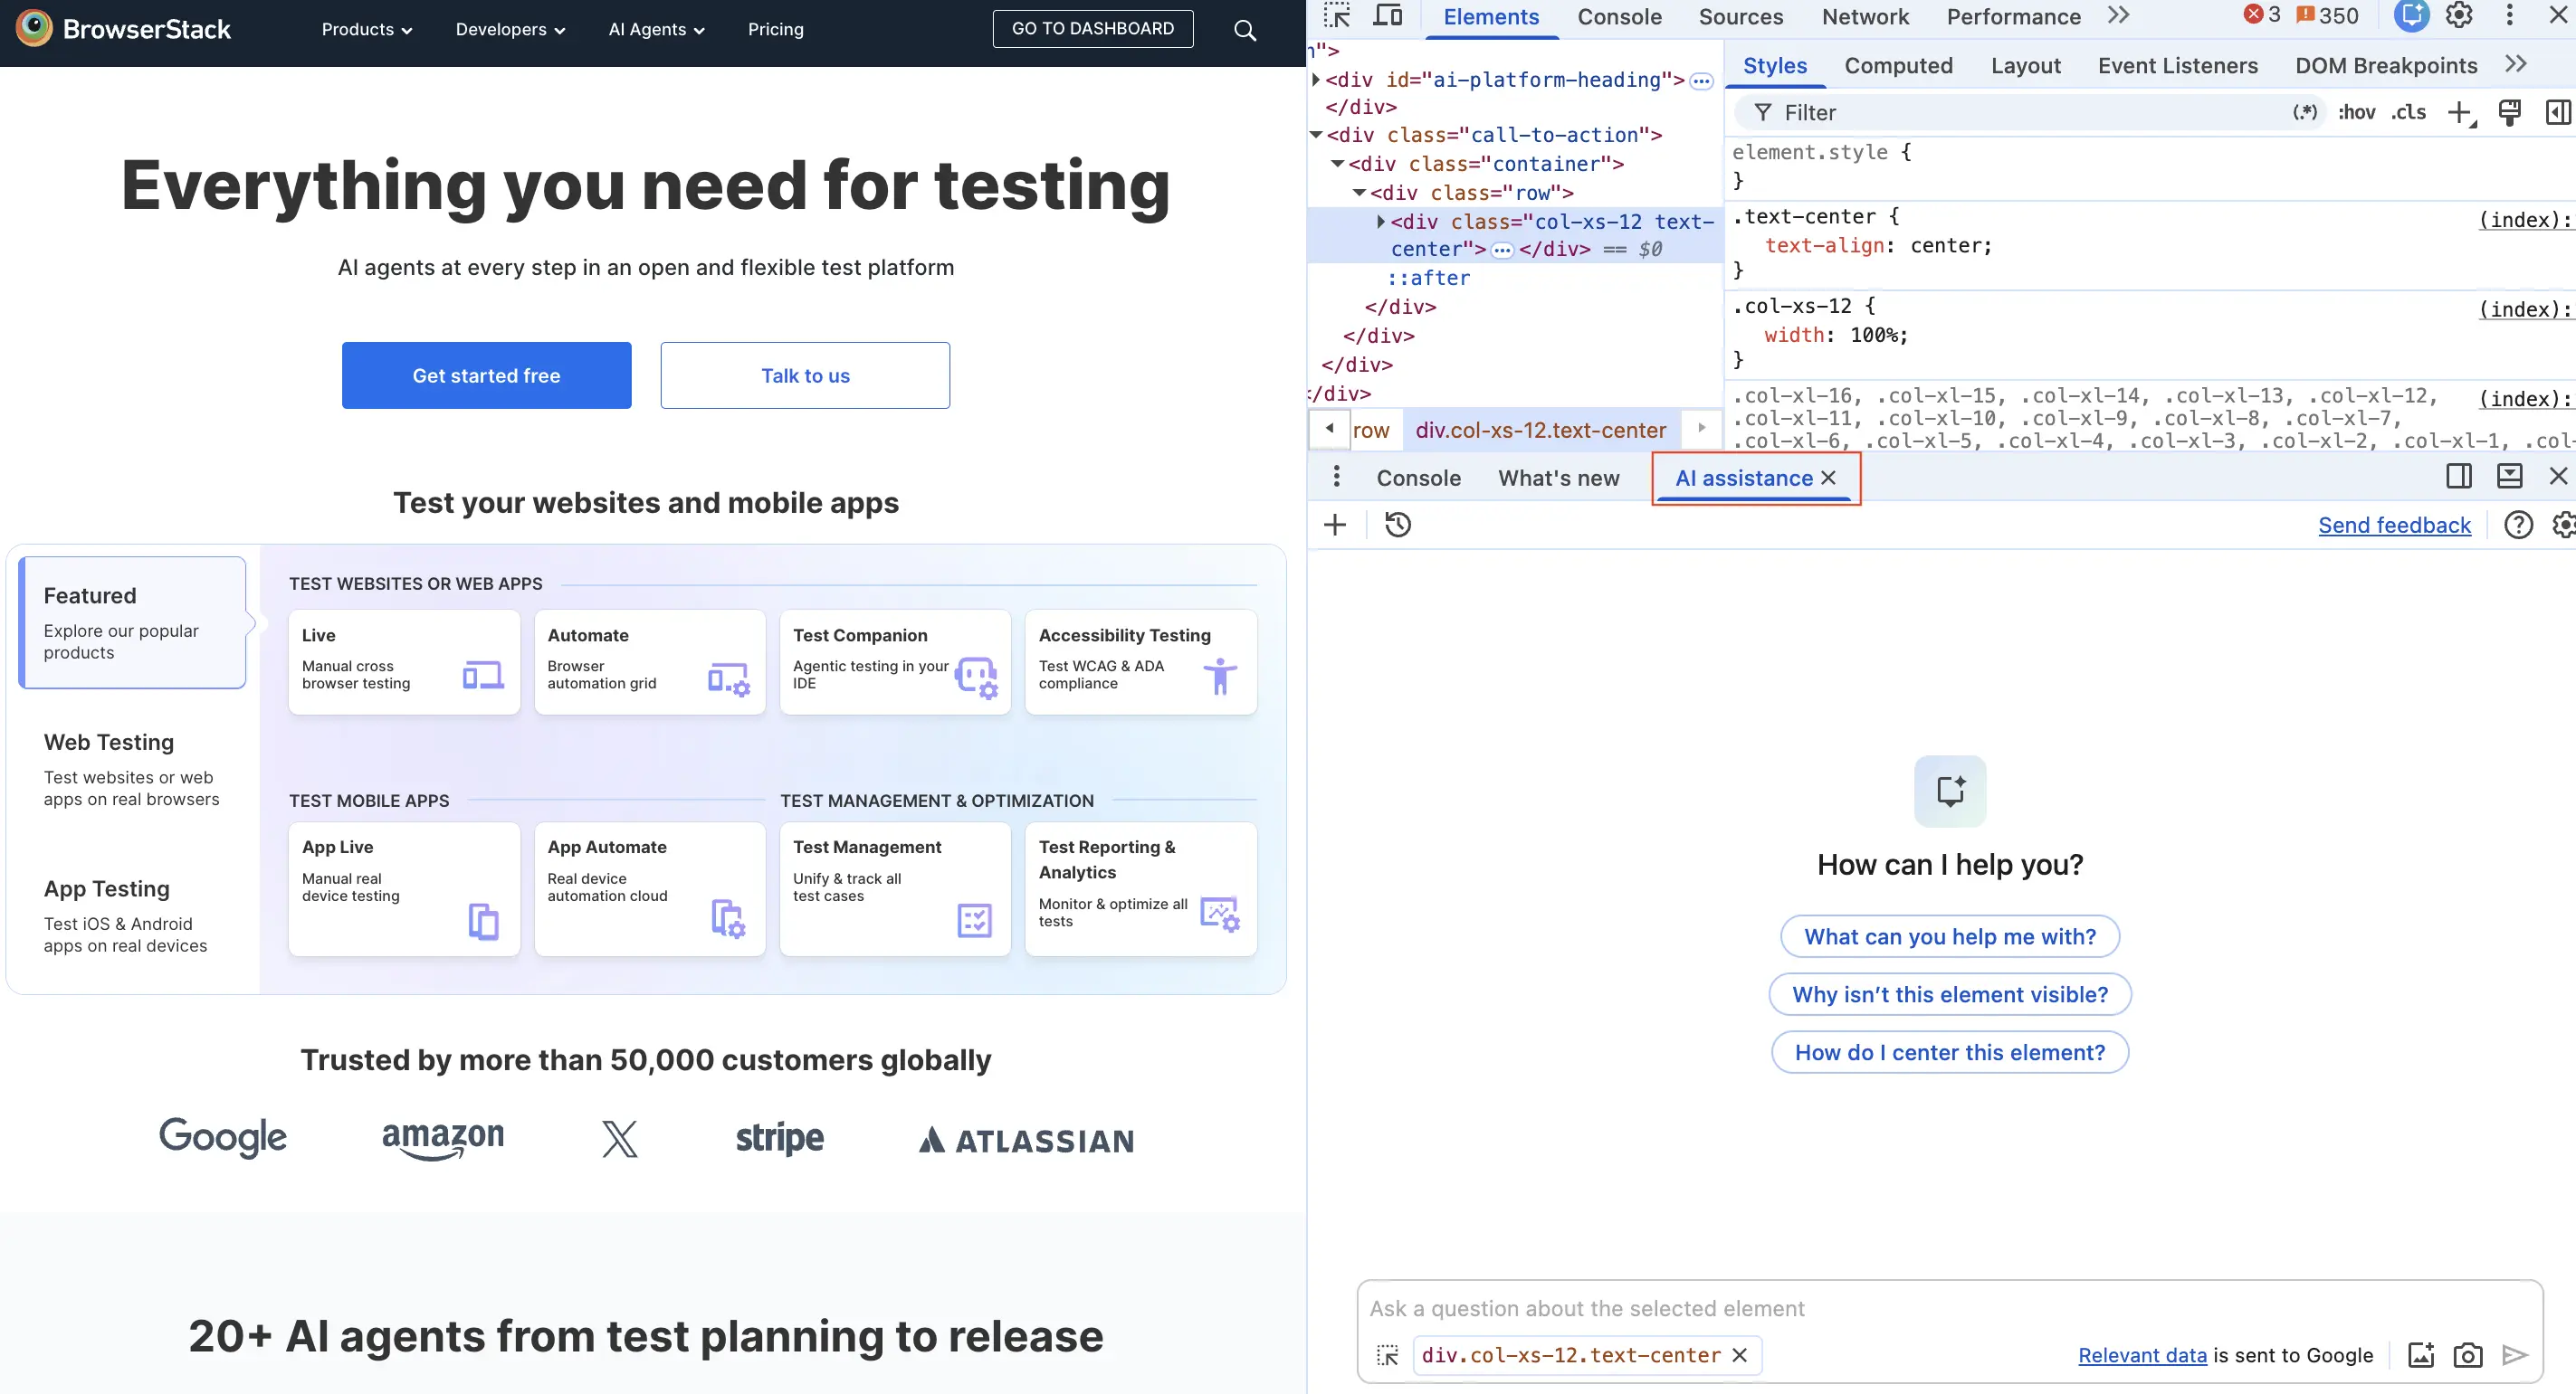Expand the Developers dropdown menu
This screenshot has width=2576, height=1394.
click(510, 30)
